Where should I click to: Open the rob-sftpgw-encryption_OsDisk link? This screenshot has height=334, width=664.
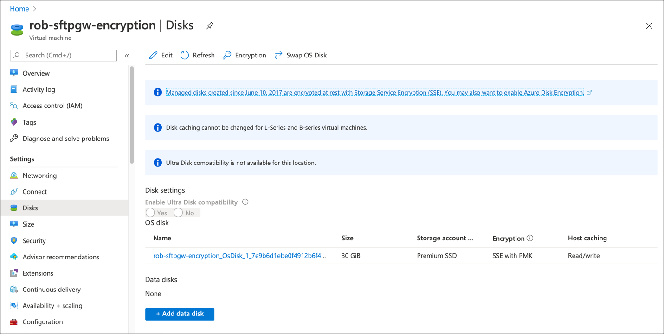point(239,256)
